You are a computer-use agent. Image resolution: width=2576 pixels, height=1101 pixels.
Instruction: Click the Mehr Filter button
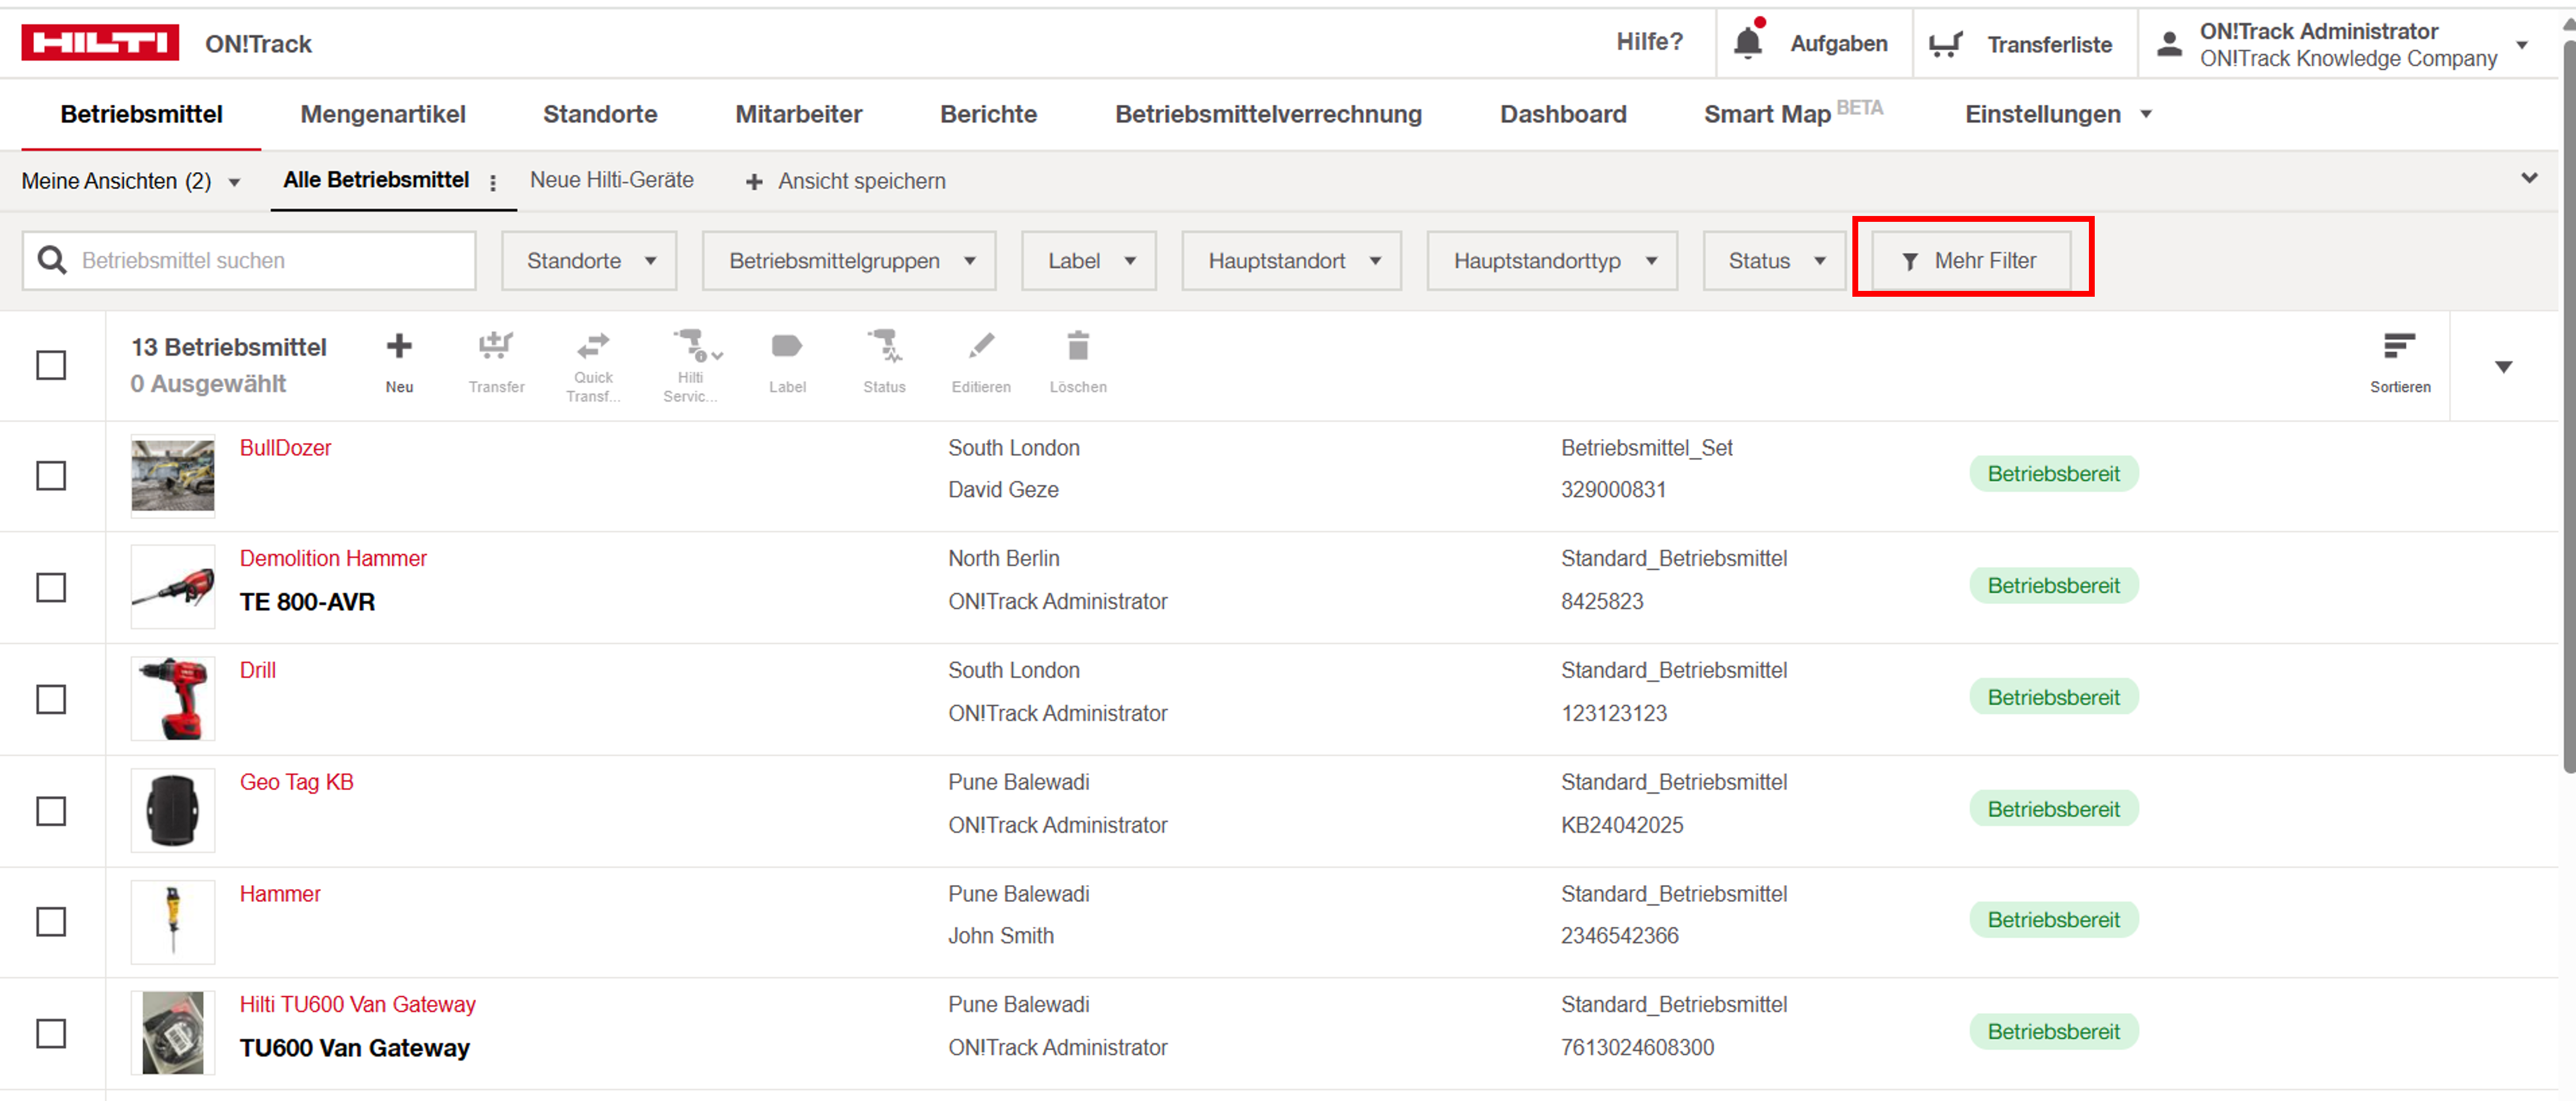(1971, 261)
